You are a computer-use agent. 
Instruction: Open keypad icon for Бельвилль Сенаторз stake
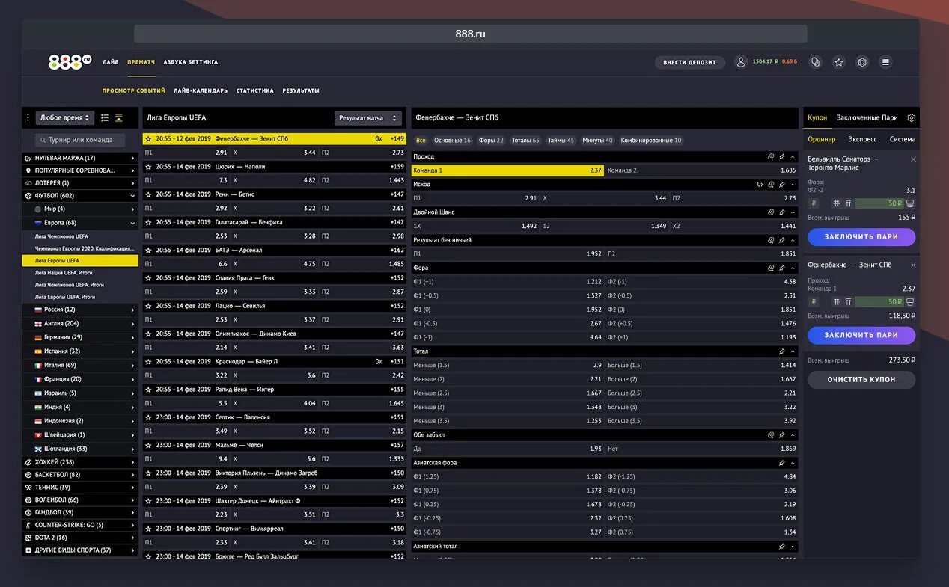pyautogui.click(x=910, y=203)
